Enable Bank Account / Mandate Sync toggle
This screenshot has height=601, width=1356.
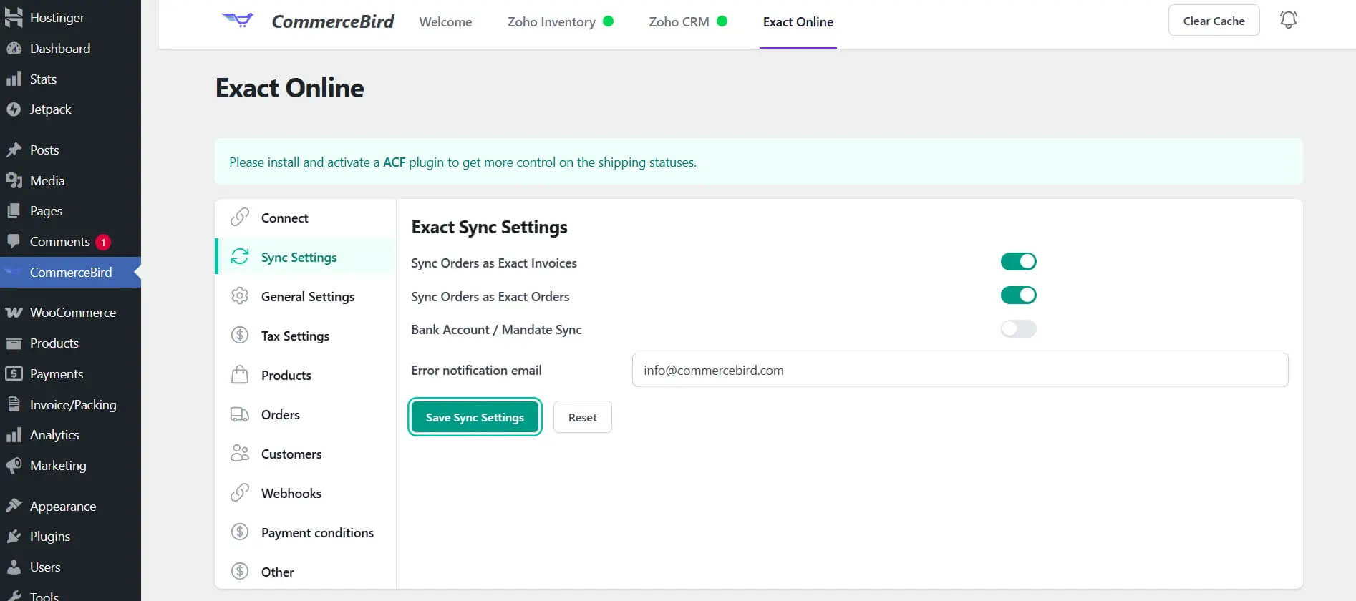click(x=1018, y=329)
